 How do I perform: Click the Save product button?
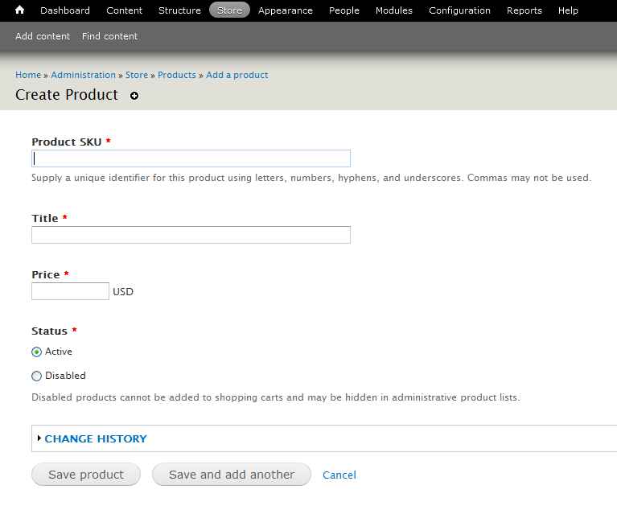click(x=86, y=475)
